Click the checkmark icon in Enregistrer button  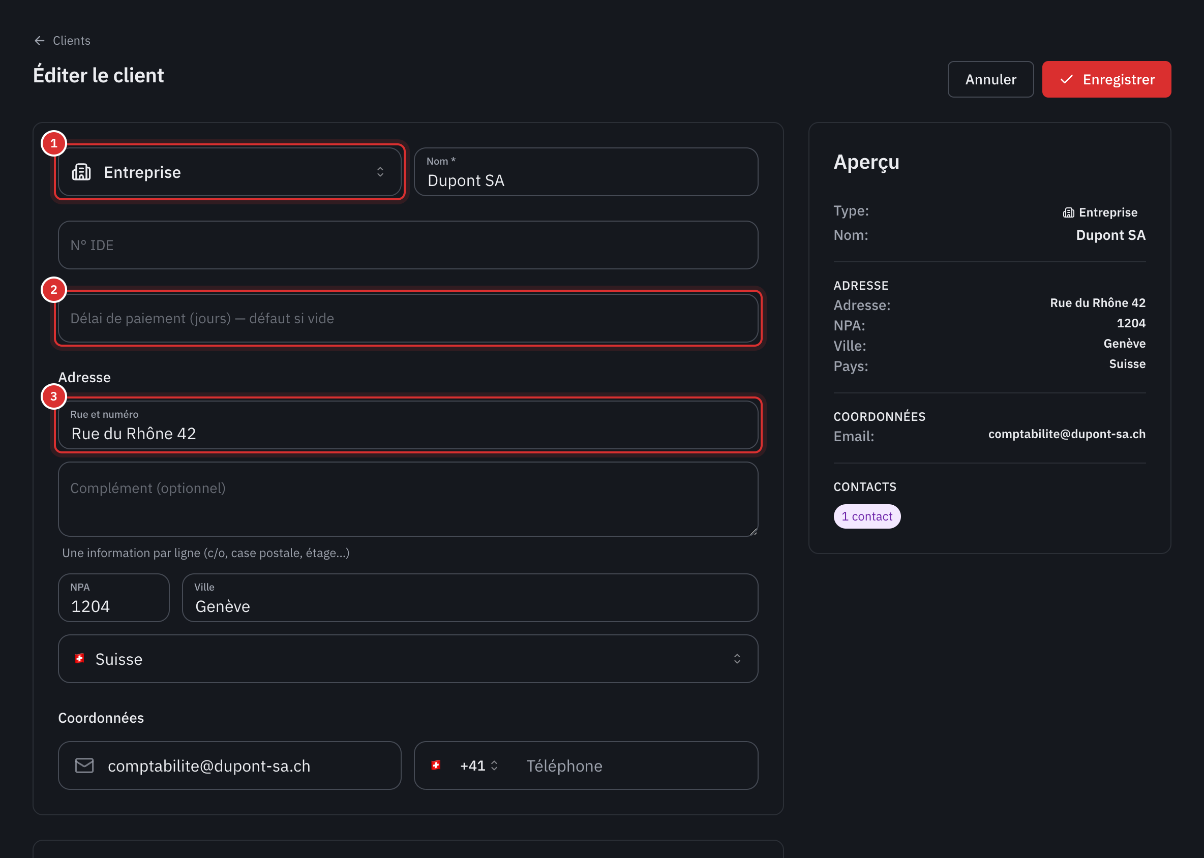pyautogui.click(x=1067, y=79)
